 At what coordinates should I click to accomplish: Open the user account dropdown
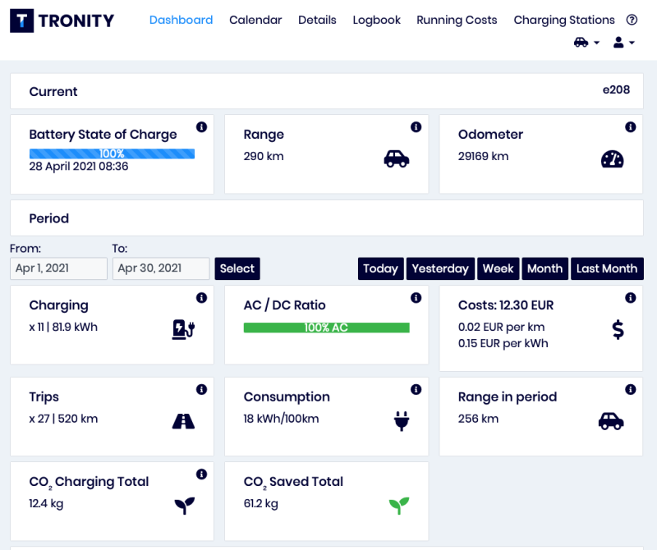click(x=623, y=43)
